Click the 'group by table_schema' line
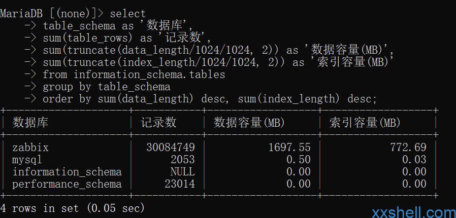Image resolution: width=456 pixels, height=218 pixels. 107,87
